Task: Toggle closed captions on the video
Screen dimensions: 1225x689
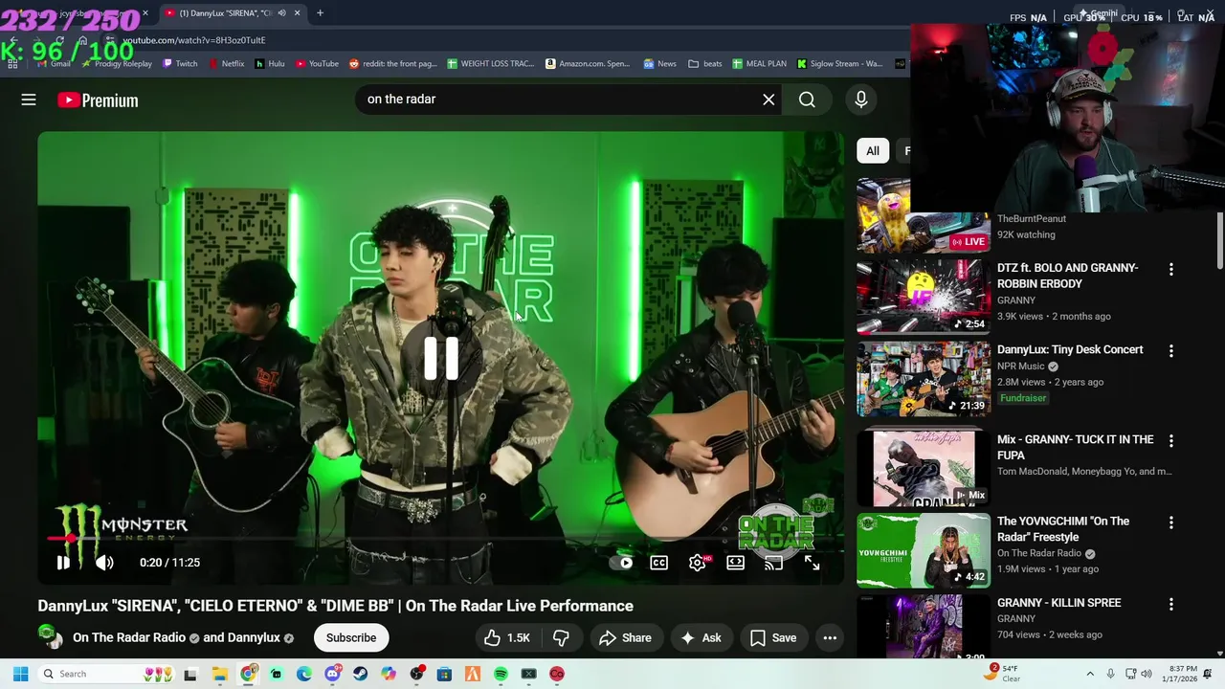Action: 659,563
